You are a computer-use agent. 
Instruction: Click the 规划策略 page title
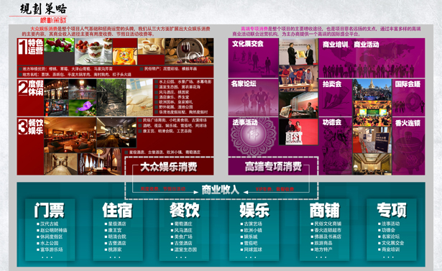[43, 9]
